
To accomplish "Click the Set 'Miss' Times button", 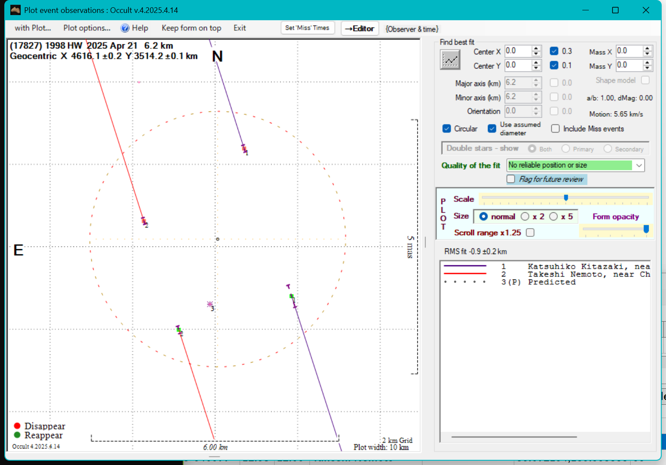I will pos(307,28).
